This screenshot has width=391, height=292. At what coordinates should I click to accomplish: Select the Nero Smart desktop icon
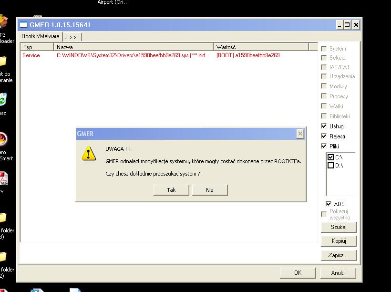click(3, 139)
